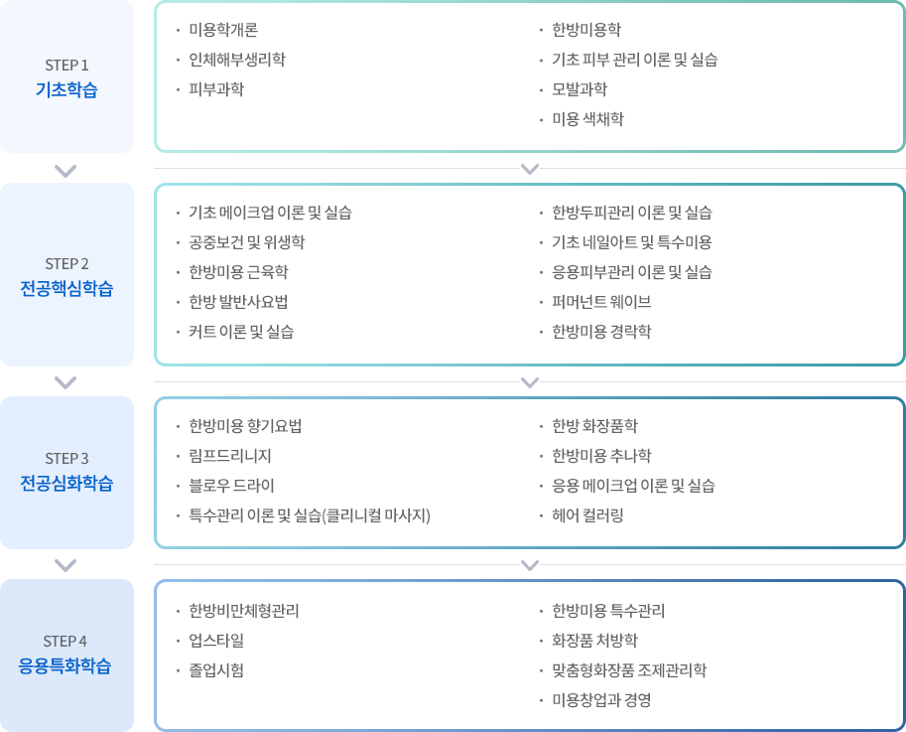Viewport: 906px width, 732px height.
Task: Click the 미용창업과 경영 course item
Action: [601, 700]
